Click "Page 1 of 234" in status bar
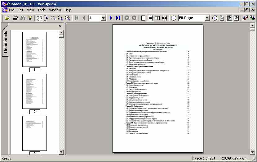This screenshot has height=162, width=257. pyautogui.click(x=205, y=158)
